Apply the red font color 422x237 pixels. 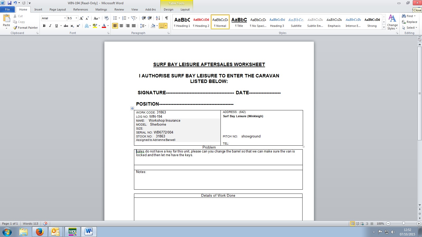104,26
